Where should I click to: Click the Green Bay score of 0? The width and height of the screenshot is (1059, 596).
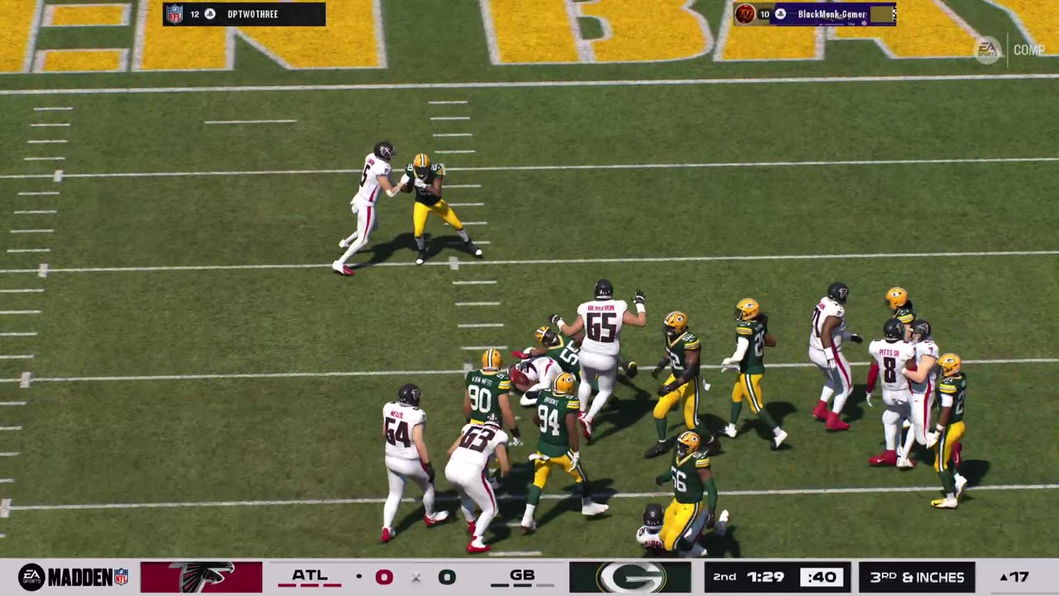coord(447,577)
